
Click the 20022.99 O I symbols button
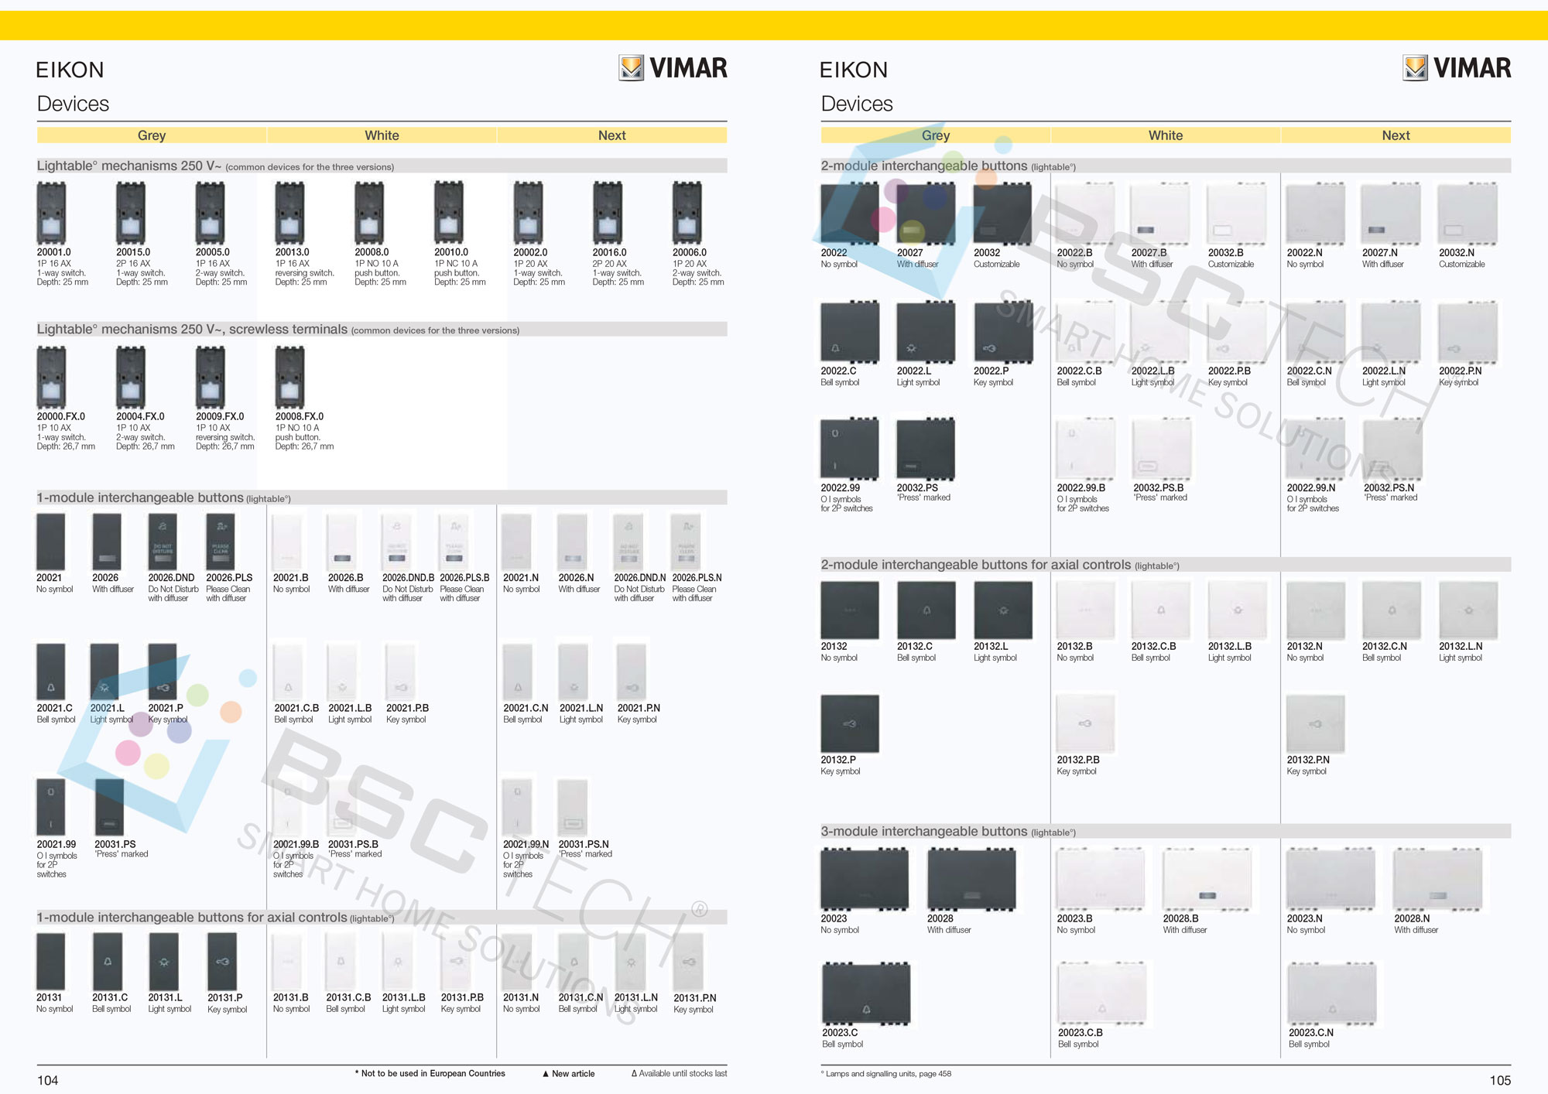(x=850, y=449)
